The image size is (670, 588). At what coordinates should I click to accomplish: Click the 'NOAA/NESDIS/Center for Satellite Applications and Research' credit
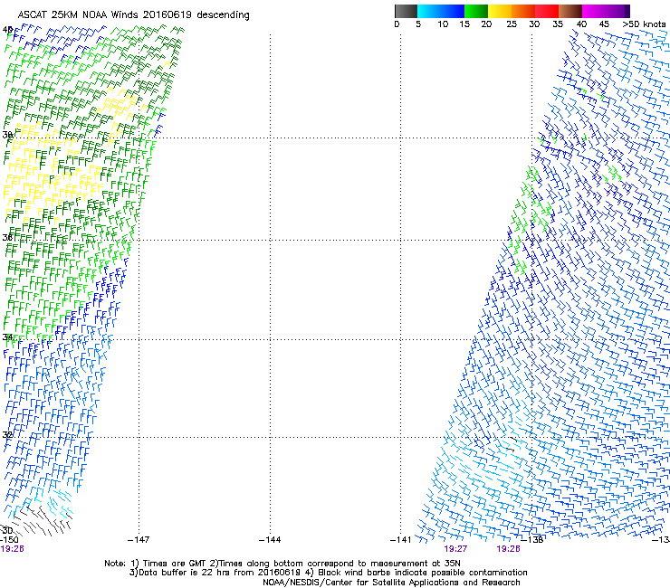[x=391, y=583]
